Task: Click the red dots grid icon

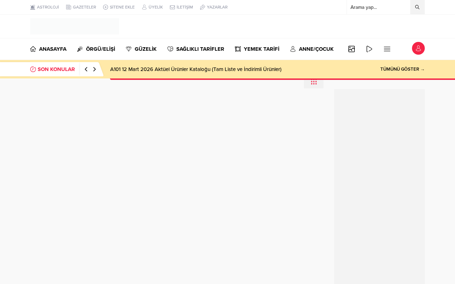Action: [x=314, y=82]
